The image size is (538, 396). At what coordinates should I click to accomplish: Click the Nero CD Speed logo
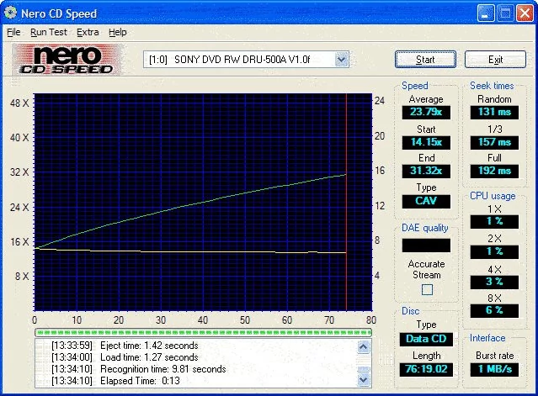pyautogui.click(x=67, y=59)
